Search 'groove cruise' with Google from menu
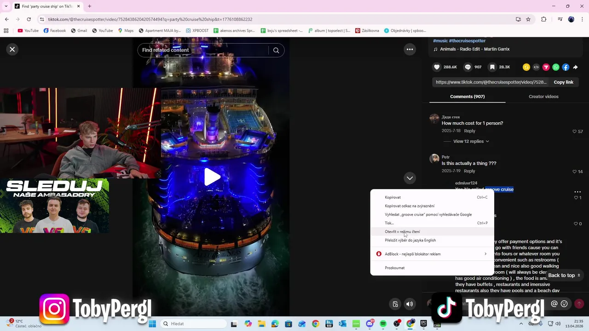Screen dimensions: 589x331 432,214
